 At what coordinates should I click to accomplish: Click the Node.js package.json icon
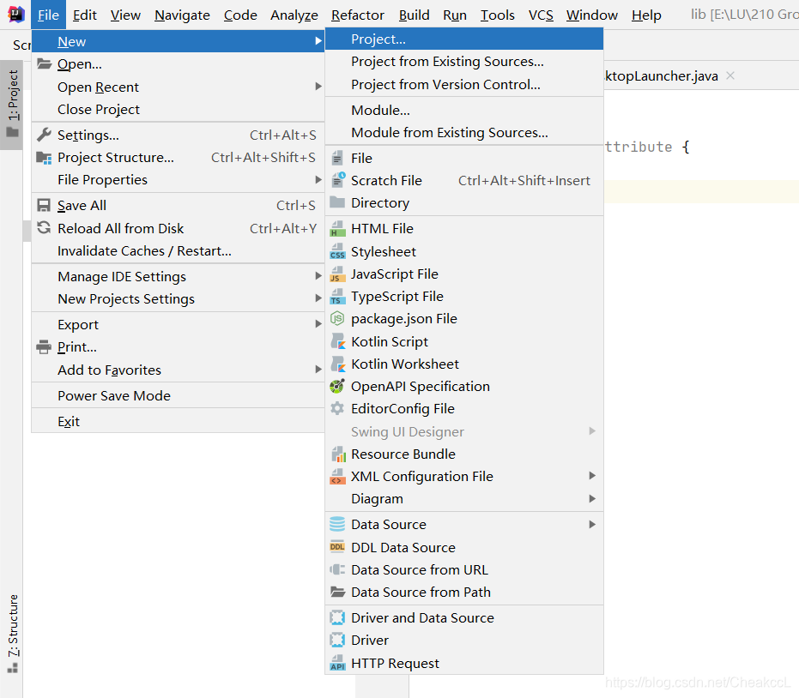(337, 319)
